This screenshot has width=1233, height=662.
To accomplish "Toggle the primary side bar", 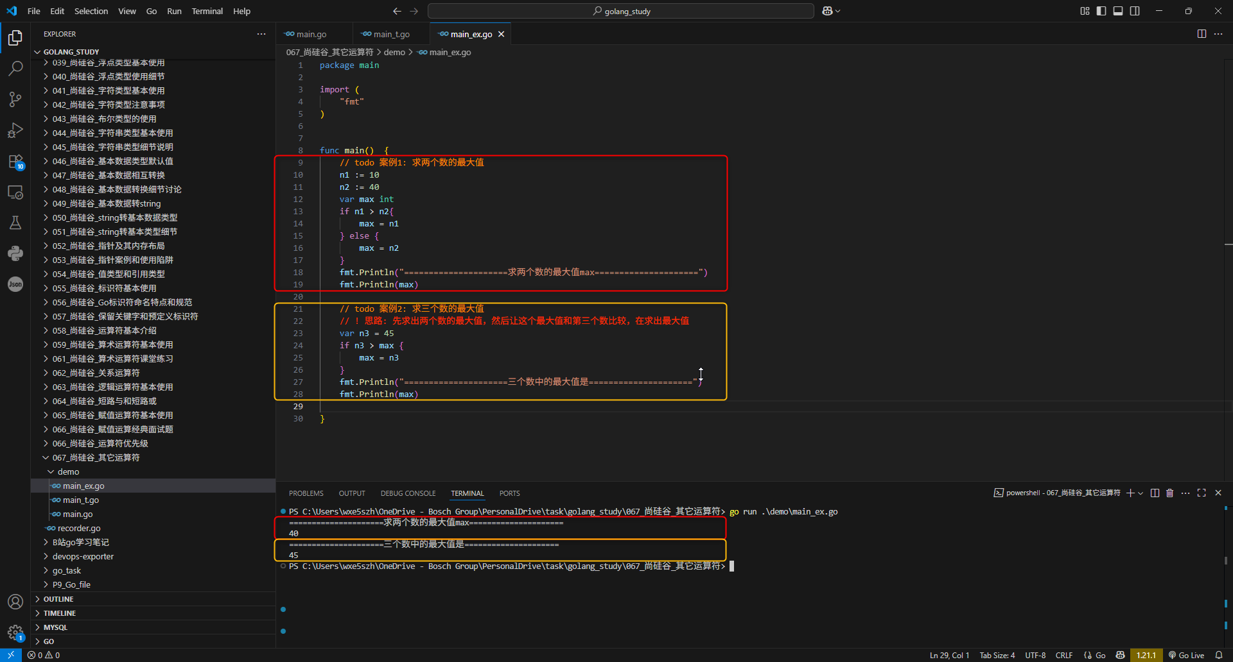I will click(x=1101, y=11).
